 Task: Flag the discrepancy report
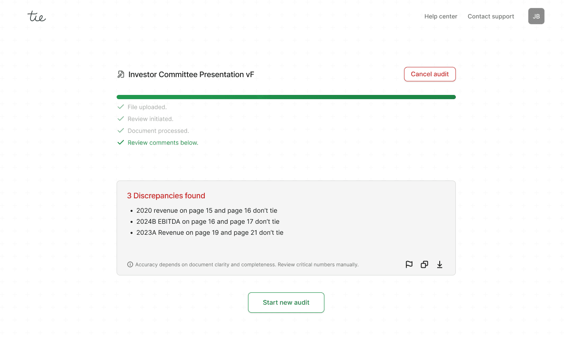click(x=409, y=264)
